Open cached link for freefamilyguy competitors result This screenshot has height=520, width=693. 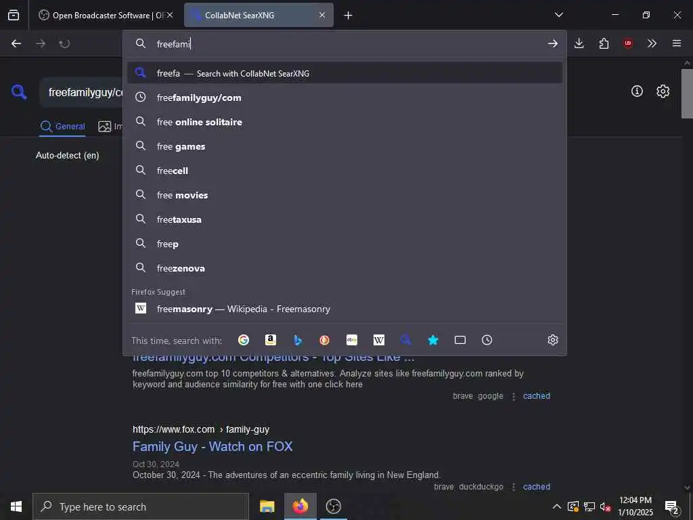[x=537, y=395]
